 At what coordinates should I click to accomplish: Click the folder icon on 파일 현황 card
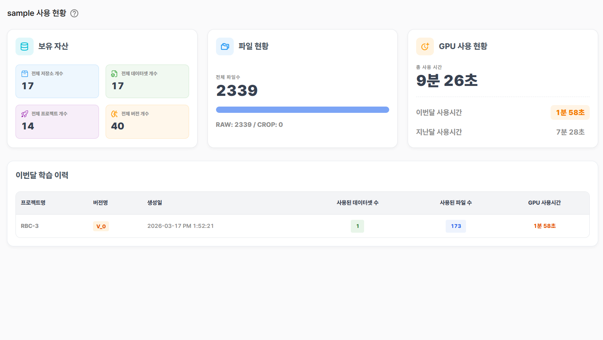(x=225, y=46)
